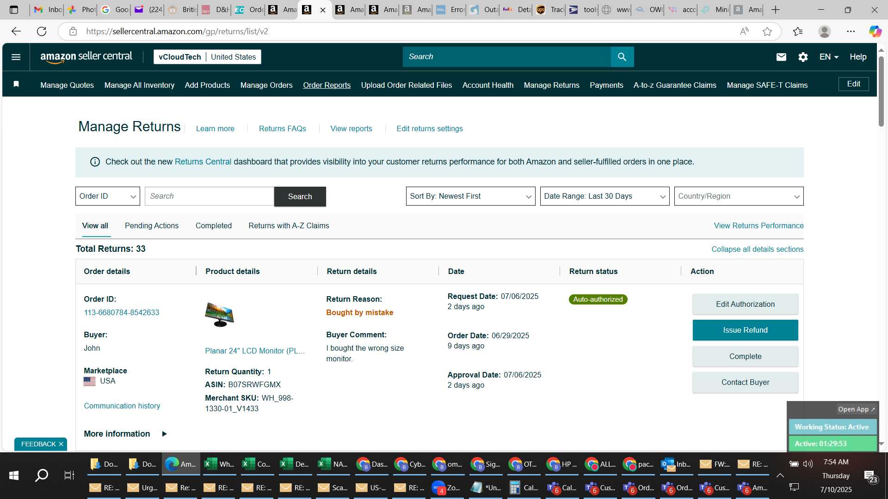Open the Zoom taskbar item

(x=447, y=487)
